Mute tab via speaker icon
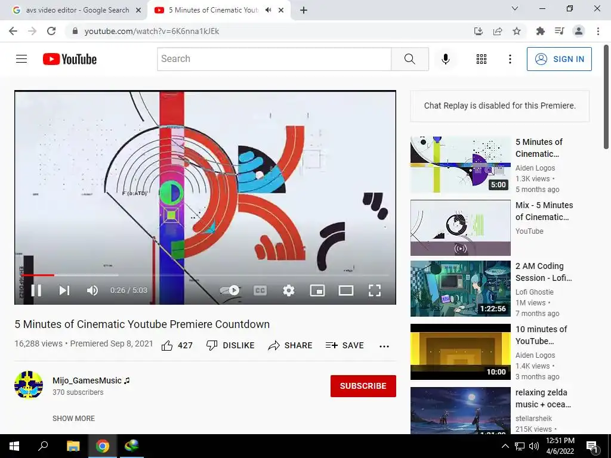This screenshot has width=611, height=458. click(268, 10)
